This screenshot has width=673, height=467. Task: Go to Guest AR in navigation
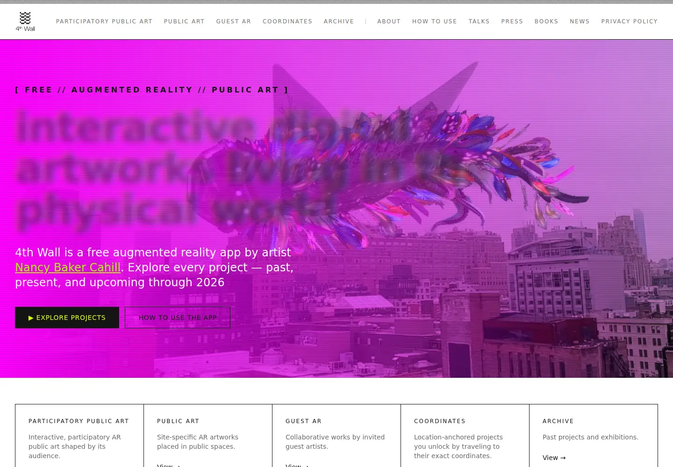(234, 21)
